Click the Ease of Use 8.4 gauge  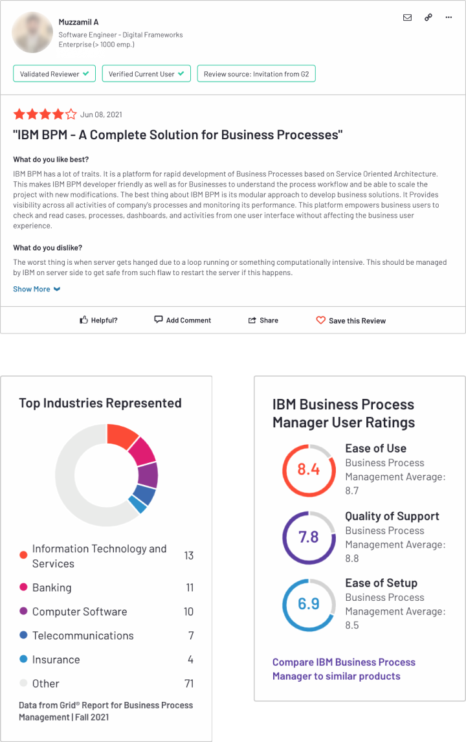click(x=309, y=470)
